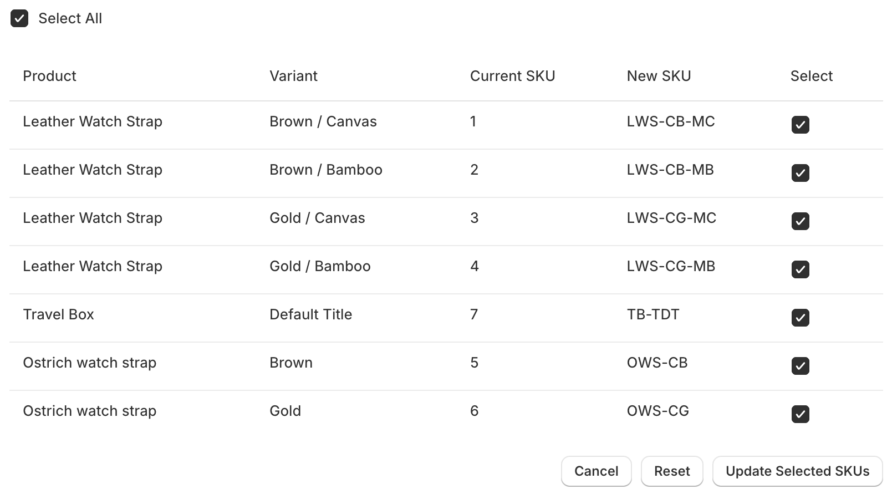Click the Product column header
Viewport: 887px width, 499px height.
pos(49,76)
